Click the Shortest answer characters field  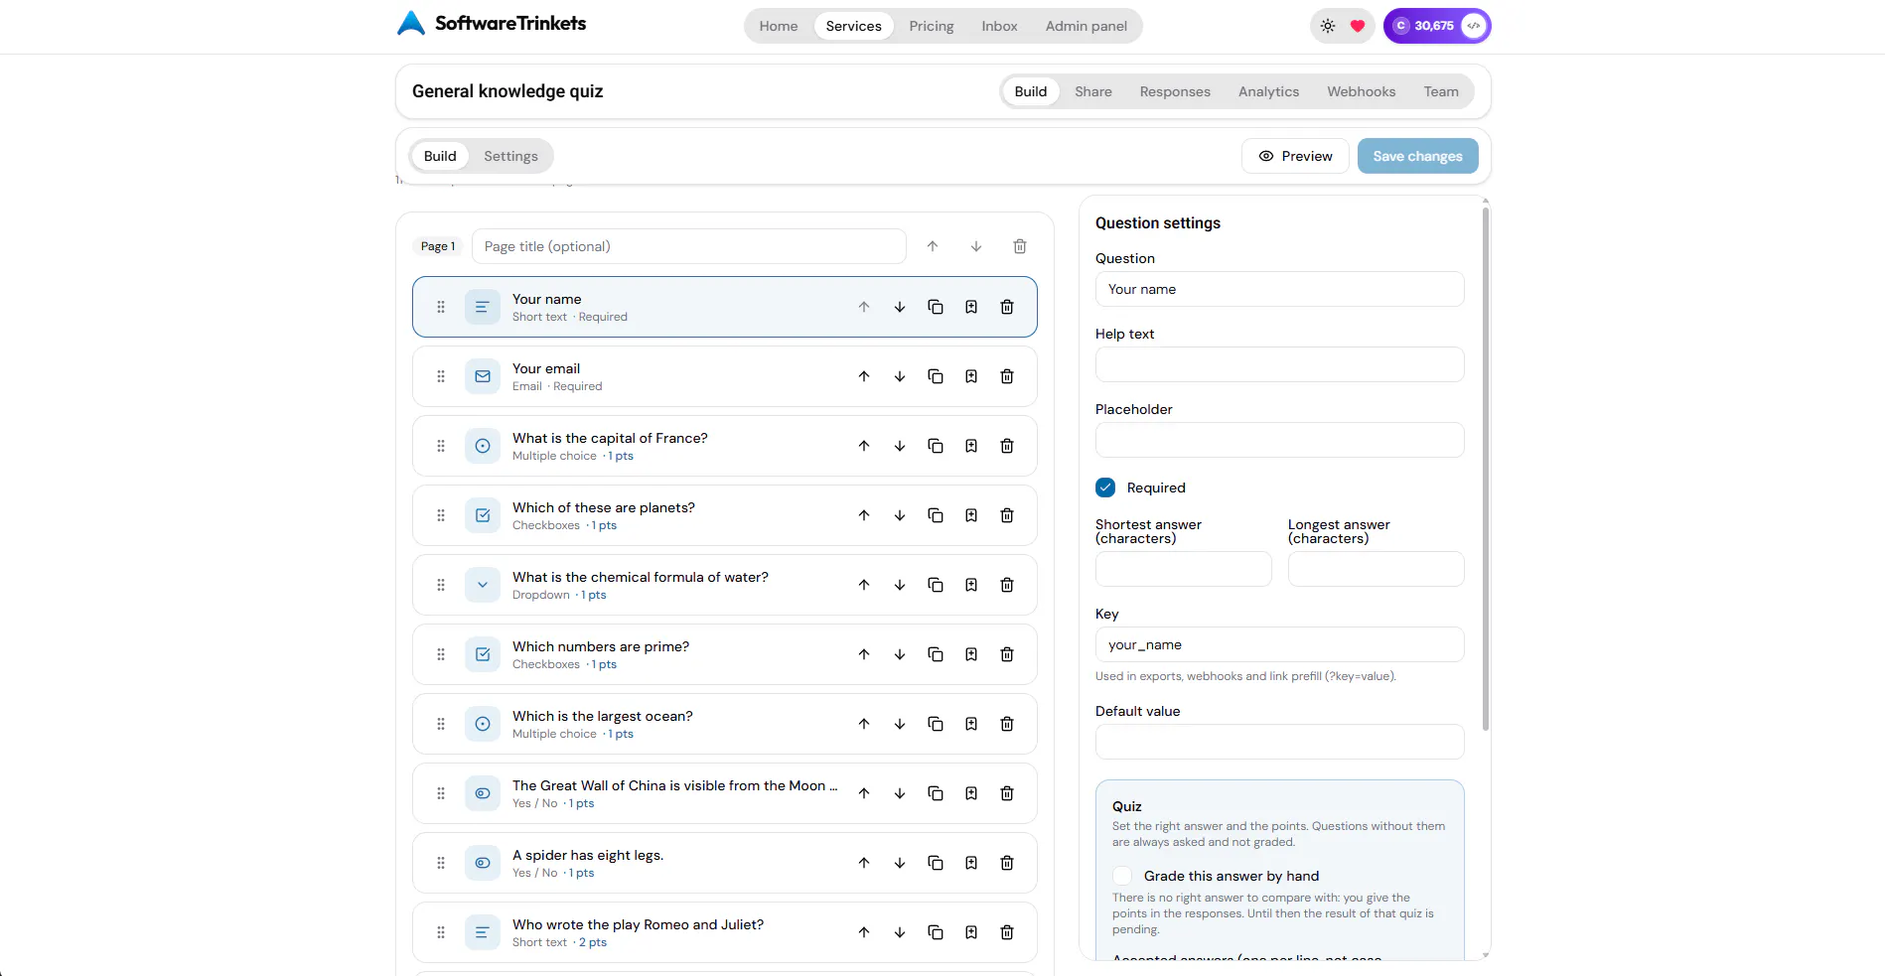tap(1183, 569)
